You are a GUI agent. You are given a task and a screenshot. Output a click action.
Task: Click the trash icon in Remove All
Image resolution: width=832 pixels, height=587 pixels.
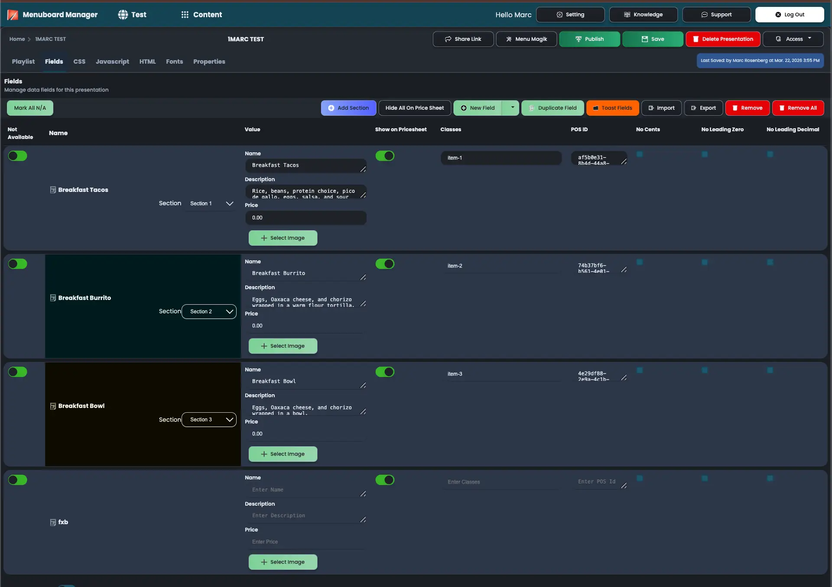click(x=782, y=108)
